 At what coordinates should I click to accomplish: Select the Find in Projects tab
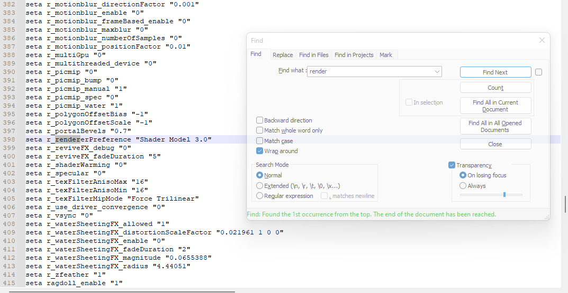coord(354,55)
